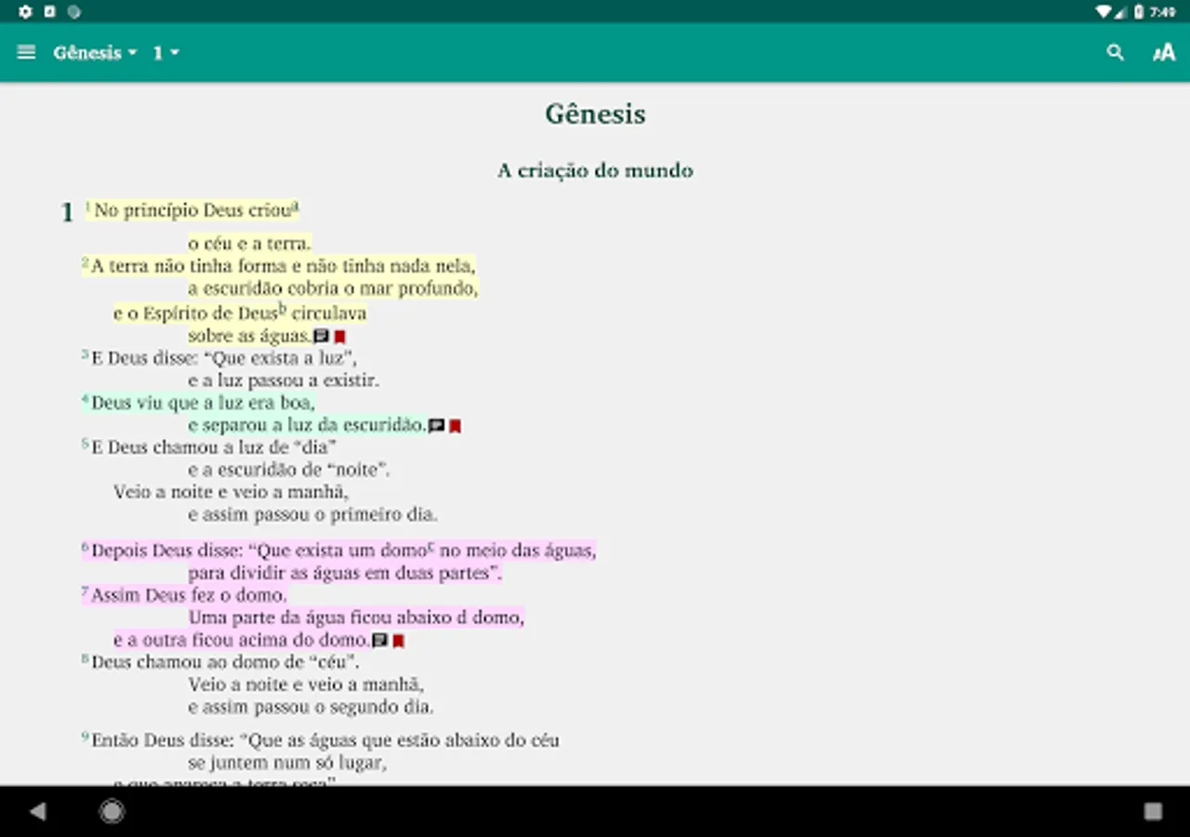Select line 'e a luz passou a existir.'

pyautogui.click(x=284, y=380)
